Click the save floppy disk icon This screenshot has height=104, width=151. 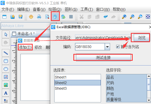pos(20,17)
